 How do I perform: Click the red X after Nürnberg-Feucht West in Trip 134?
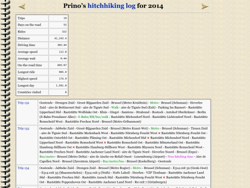coord(164,177)
